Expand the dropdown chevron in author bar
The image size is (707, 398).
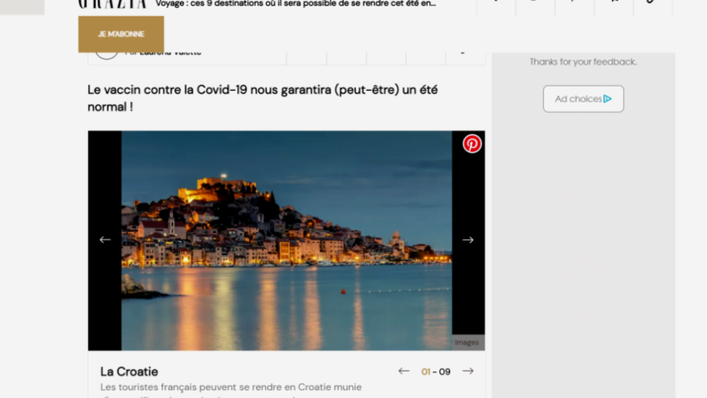click(x=462, y=53)
